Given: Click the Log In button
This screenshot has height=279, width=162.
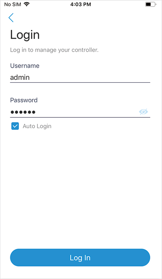Looking at the screenshot, I should click(x=80, y=257).
